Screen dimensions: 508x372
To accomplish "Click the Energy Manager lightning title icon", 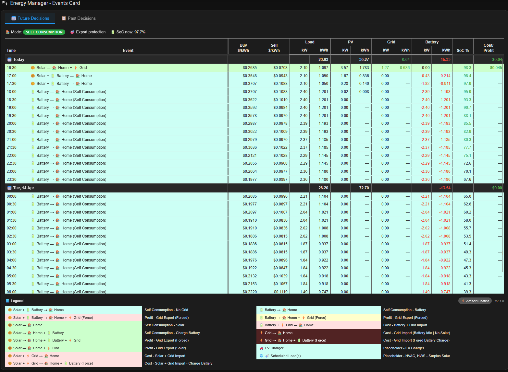I will tap(5, 3).
